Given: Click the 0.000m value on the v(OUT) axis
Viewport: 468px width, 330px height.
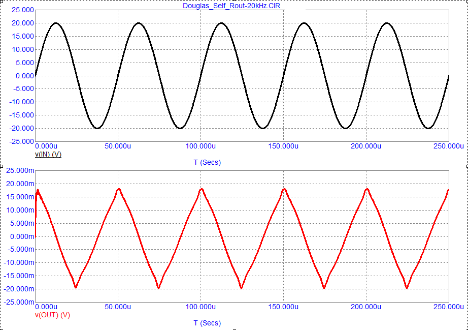Looking at the screenshot, I should 22,236.
